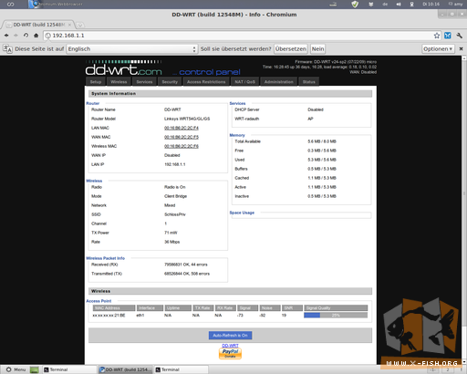Click the Signal Quality column header
The width and height of the screenshot is (467, 374).
[x=336, y=307]
